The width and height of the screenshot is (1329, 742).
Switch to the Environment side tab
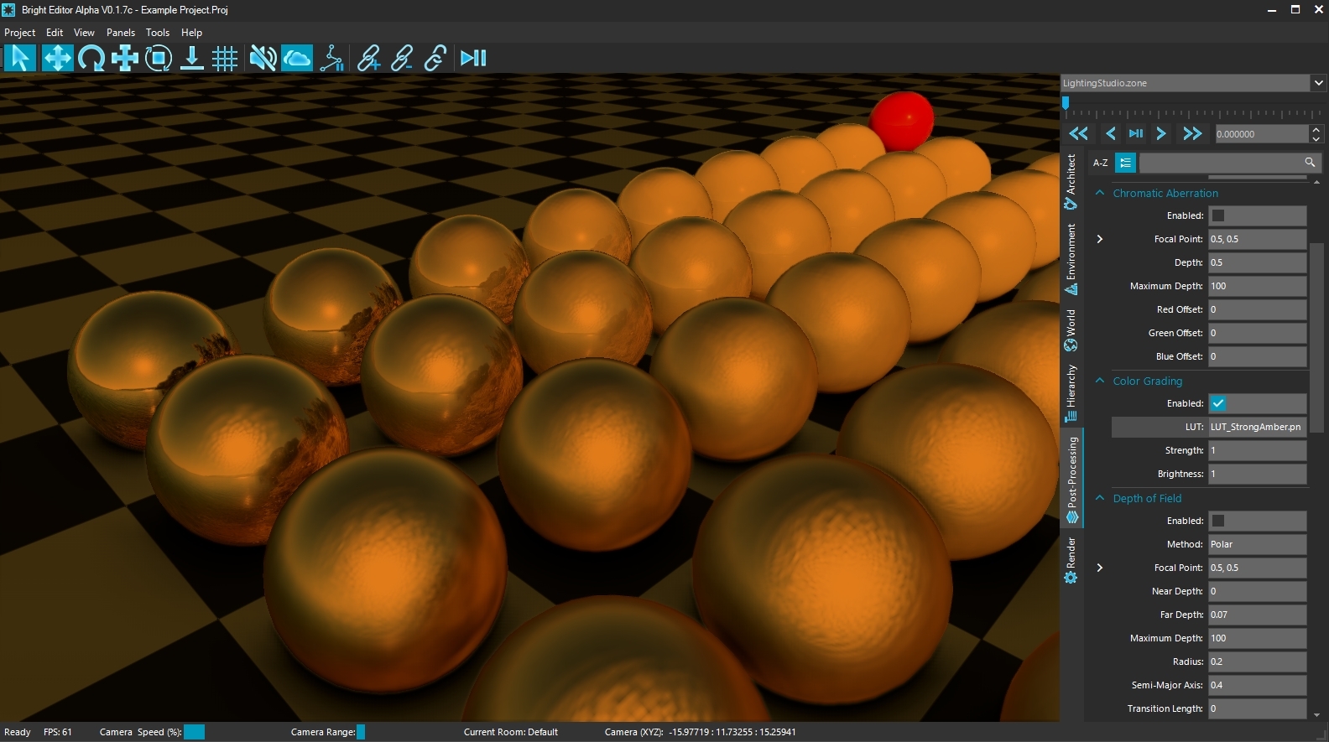[x=1071, y=259]
